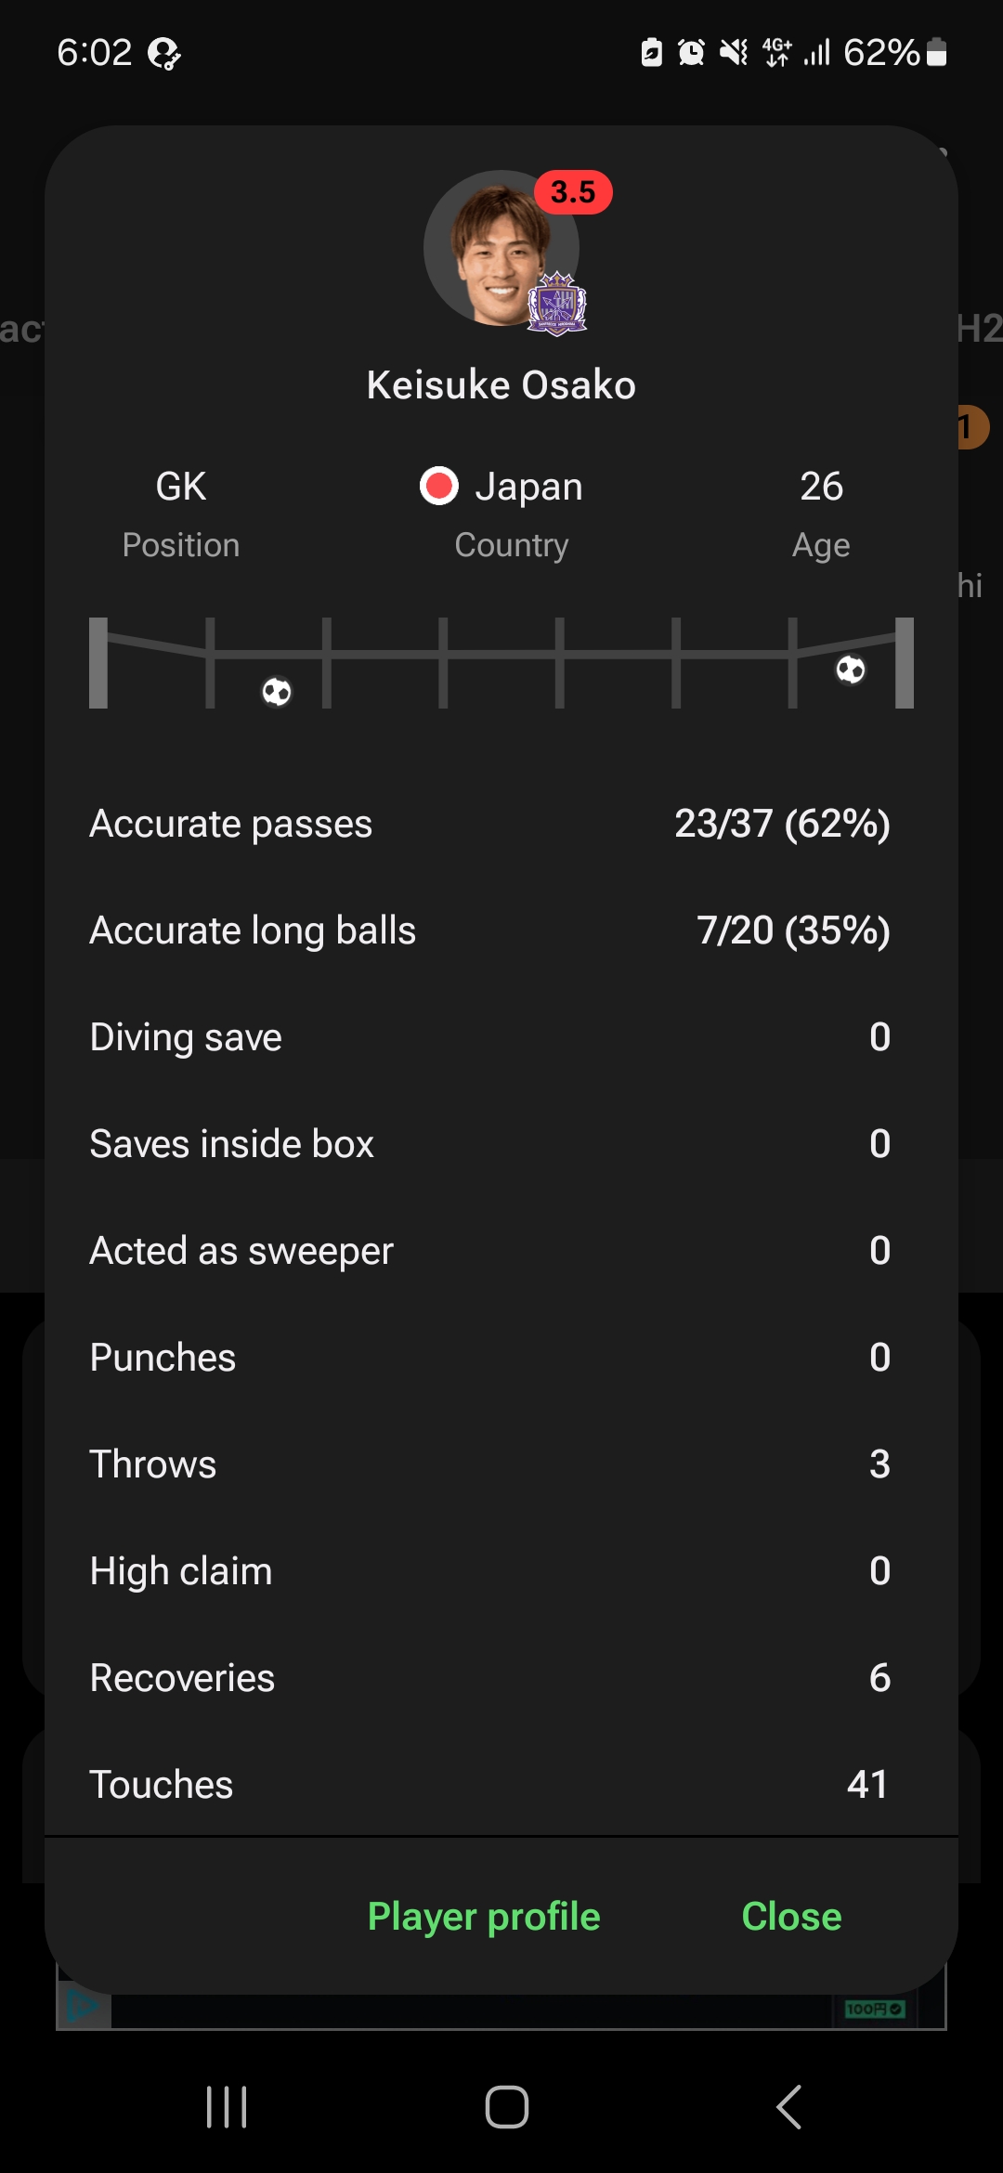Tap the Android home button
Viewport: 1003px width, 2173px height.
pyautogui.click(x=506, y=2106)
